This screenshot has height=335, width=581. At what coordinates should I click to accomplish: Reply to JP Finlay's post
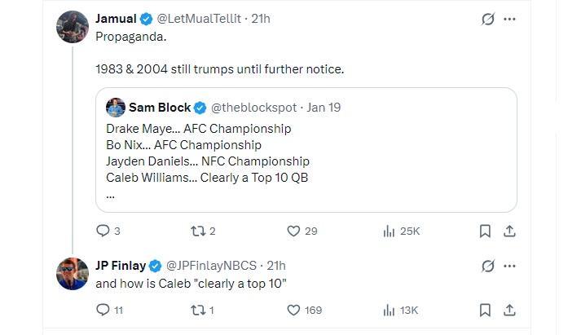[103, 310]
